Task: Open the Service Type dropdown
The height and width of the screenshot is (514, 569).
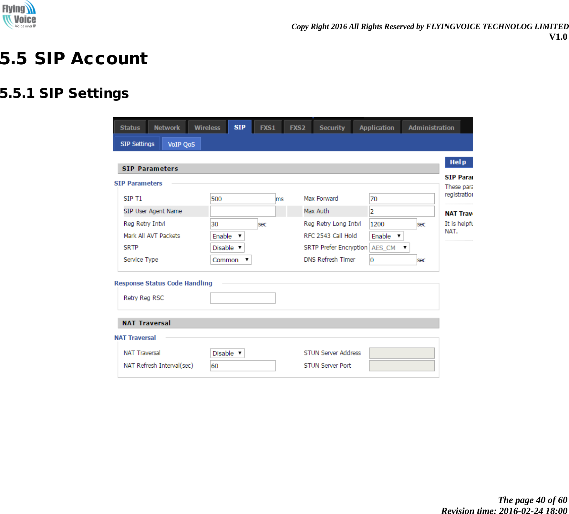Action: point(231,259)
